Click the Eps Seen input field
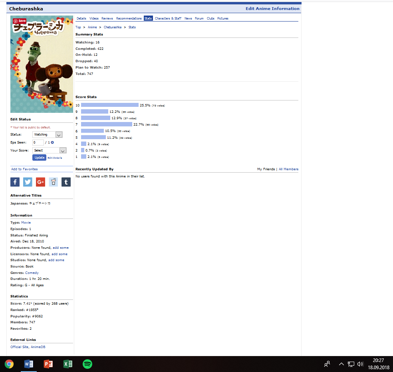This screenshot has height=372, width=393. pyautogui.click(x=38, y=142)
